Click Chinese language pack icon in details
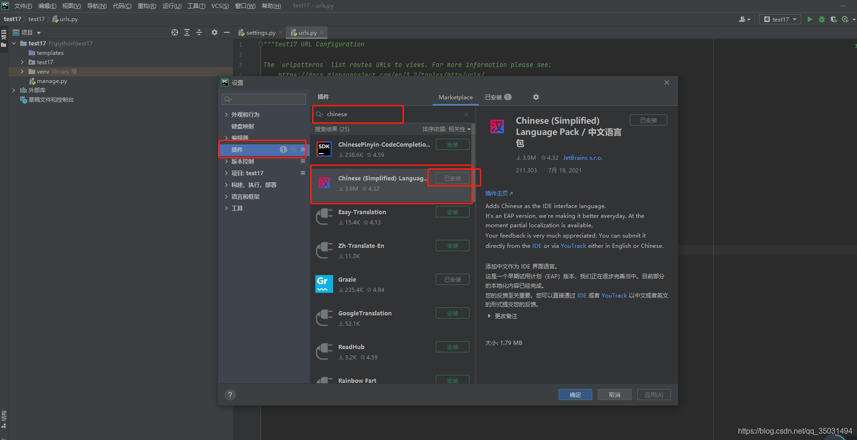 coord(497,127)
